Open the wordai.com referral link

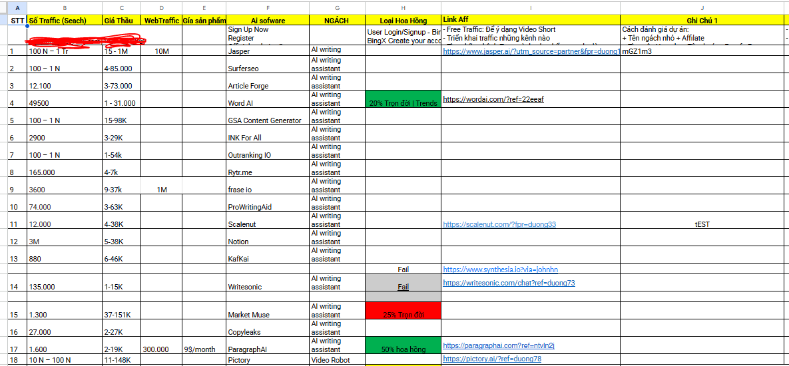click(493, 99)
